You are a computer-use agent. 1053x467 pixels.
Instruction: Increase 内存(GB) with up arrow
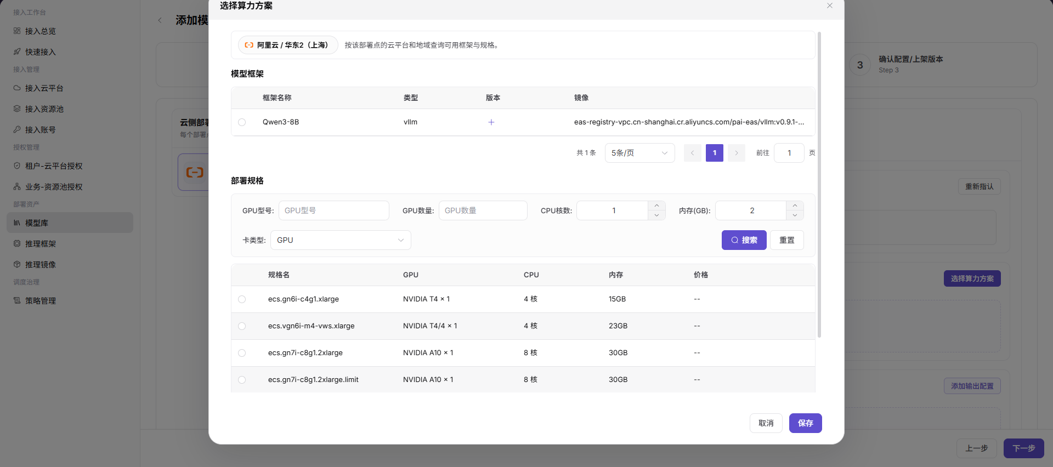(795, 206)
